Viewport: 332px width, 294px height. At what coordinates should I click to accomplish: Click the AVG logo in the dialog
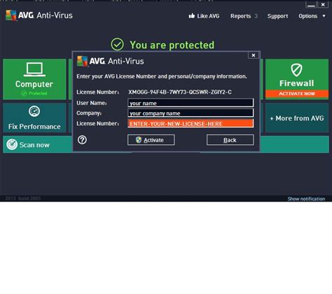[x=83, y=61]
